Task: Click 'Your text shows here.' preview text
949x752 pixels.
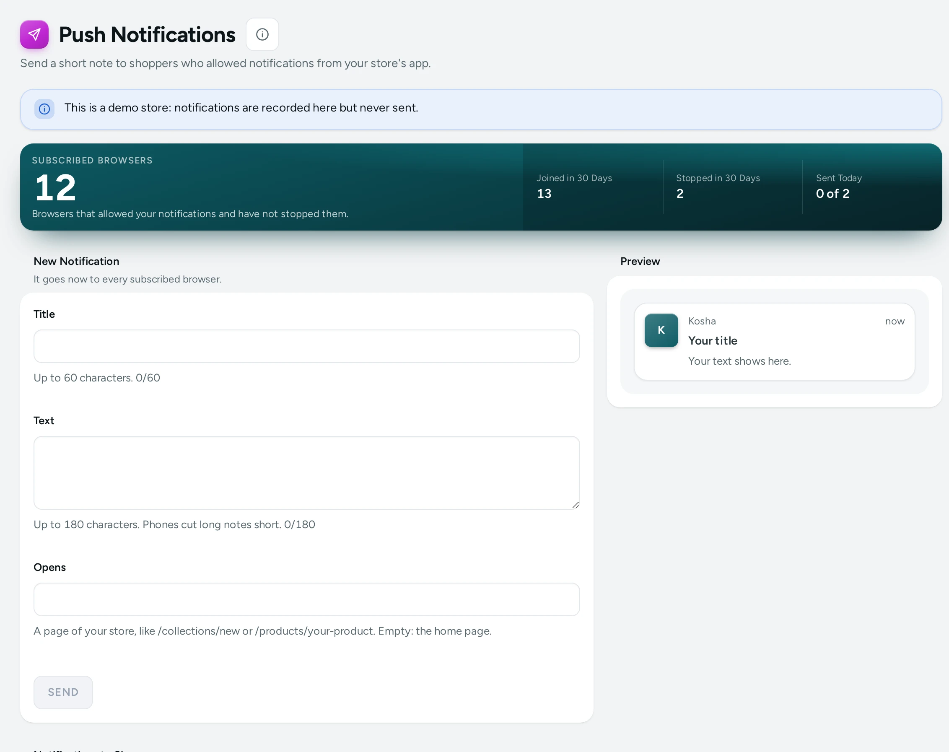Action: point(739,361)
